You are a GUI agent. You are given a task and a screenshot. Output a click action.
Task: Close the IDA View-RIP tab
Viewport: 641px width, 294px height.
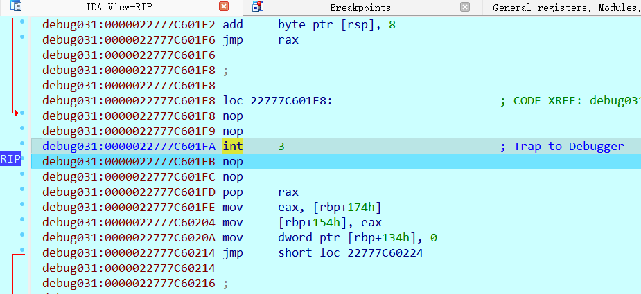click(x=224, y=6)
